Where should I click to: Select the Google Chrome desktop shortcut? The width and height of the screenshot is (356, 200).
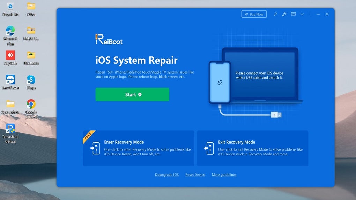31,109
